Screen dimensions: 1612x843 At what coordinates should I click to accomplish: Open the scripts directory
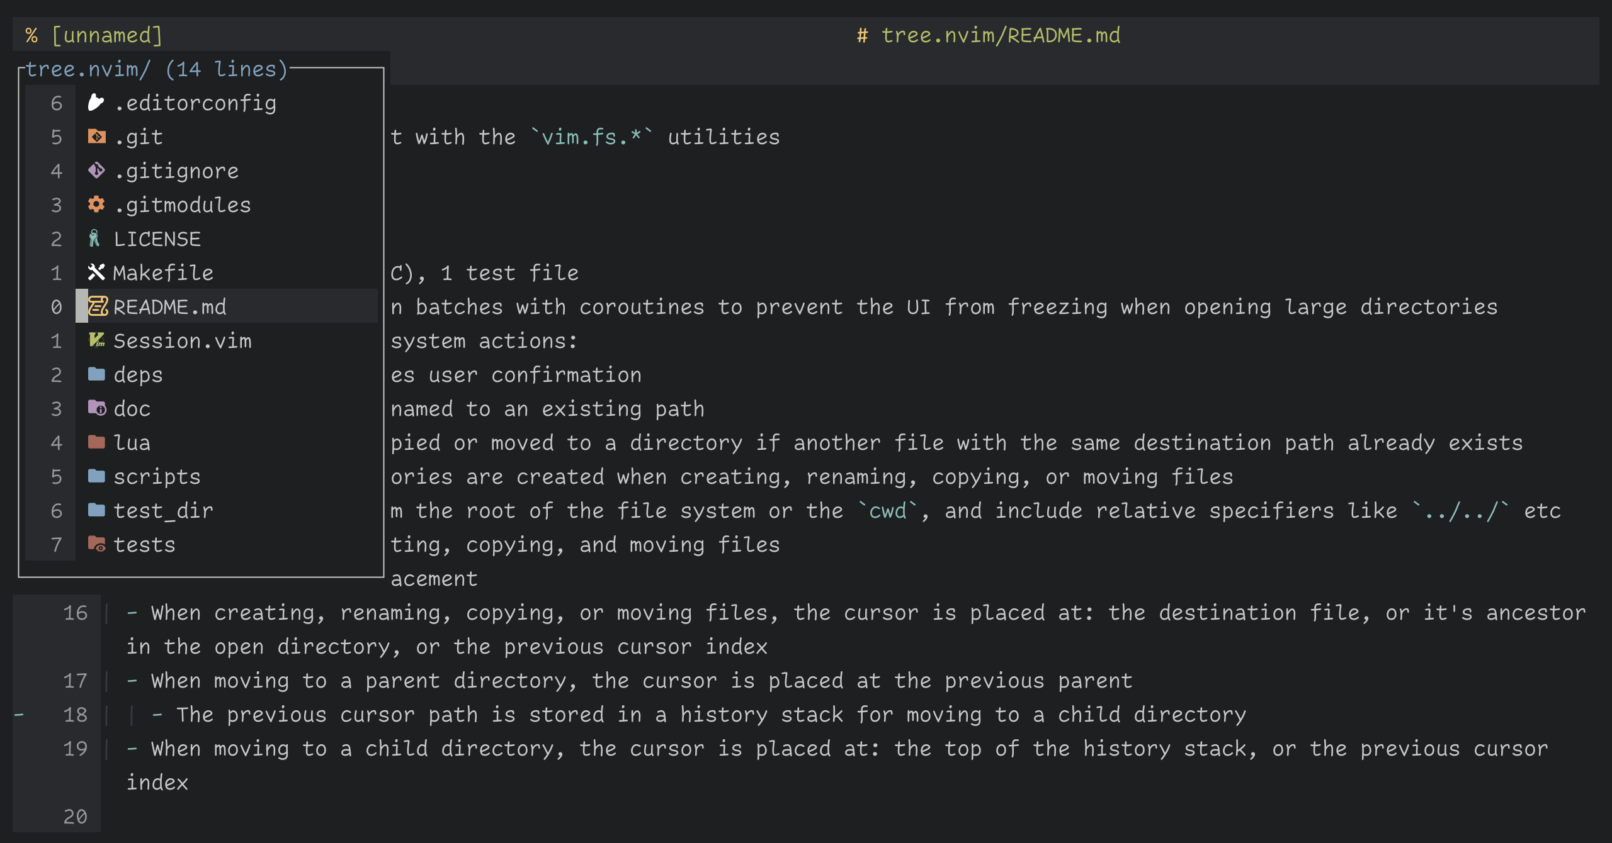click(157, 477)
